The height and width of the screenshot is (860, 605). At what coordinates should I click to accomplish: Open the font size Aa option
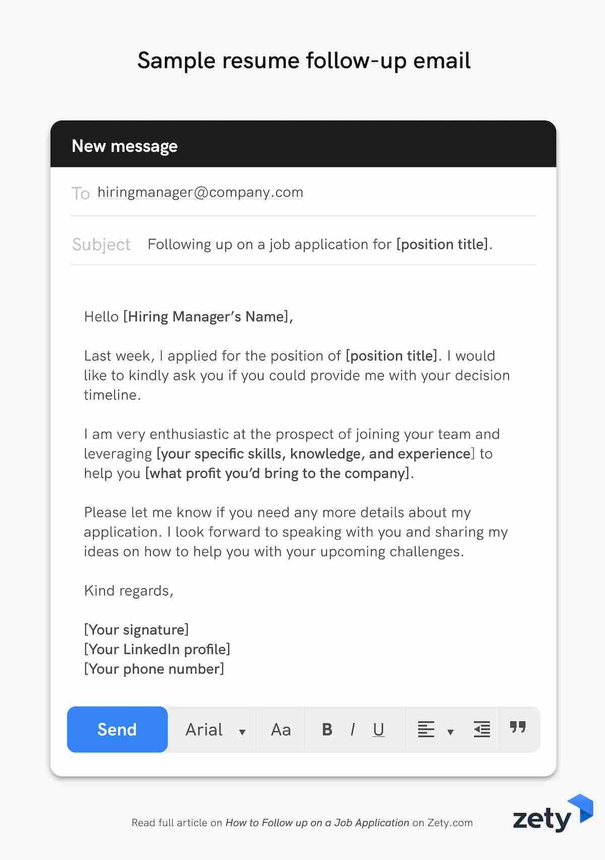(281, 729)
